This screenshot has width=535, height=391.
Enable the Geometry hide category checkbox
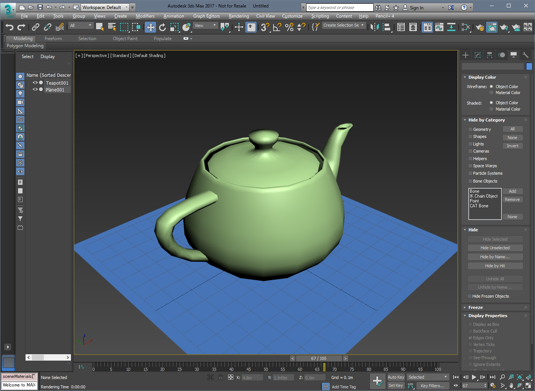pos(470,129)
